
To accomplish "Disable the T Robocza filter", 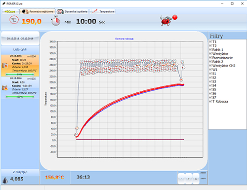I will 210,101.
